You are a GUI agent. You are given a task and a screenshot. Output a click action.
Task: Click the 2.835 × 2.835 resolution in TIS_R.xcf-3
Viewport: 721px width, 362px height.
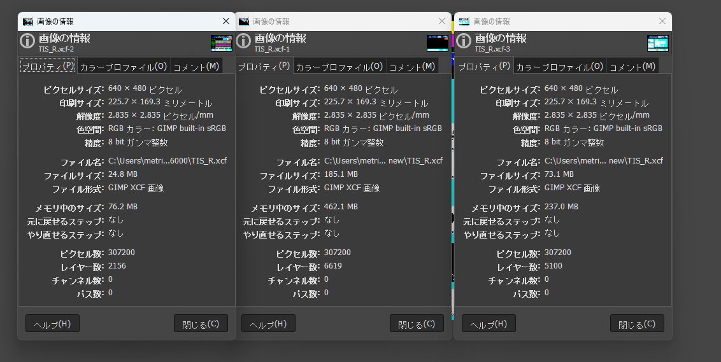tap(597, 115)
